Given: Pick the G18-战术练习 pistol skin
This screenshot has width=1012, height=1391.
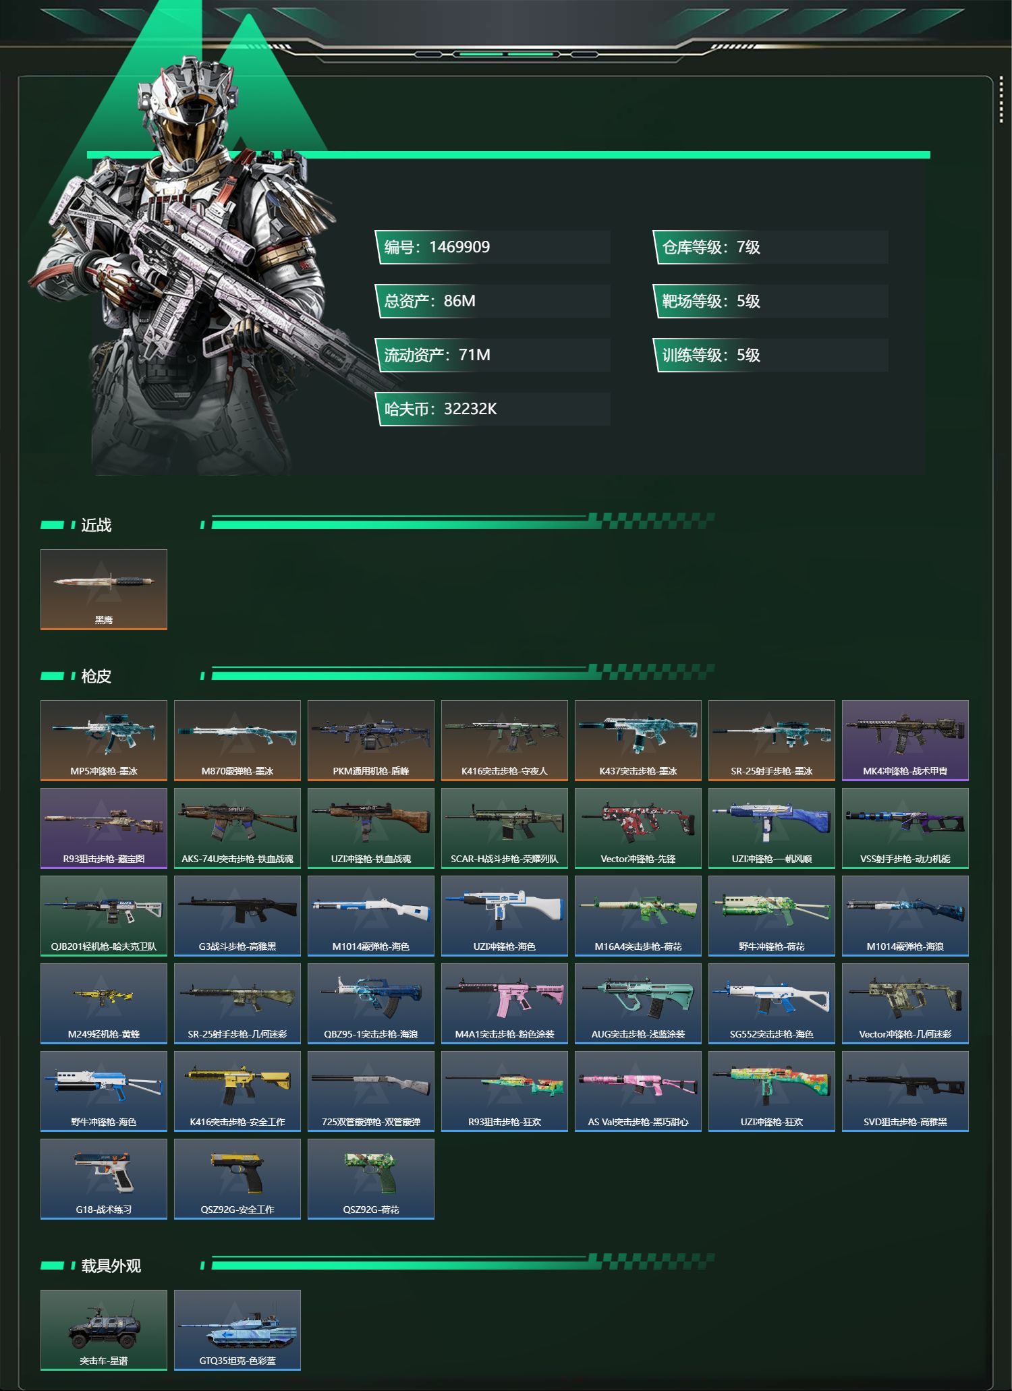Looking at the screenshot, I should [104, 1179].
